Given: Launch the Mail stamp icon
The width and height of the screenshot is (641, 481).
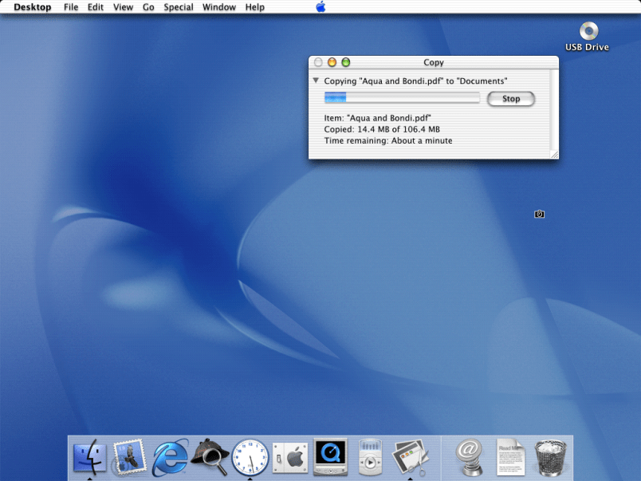Looking at the screenshot, I should coord(130,458).
